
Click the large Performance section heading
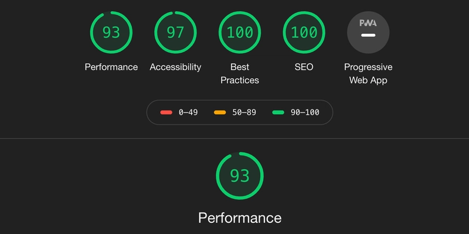(x=240, y=218)
